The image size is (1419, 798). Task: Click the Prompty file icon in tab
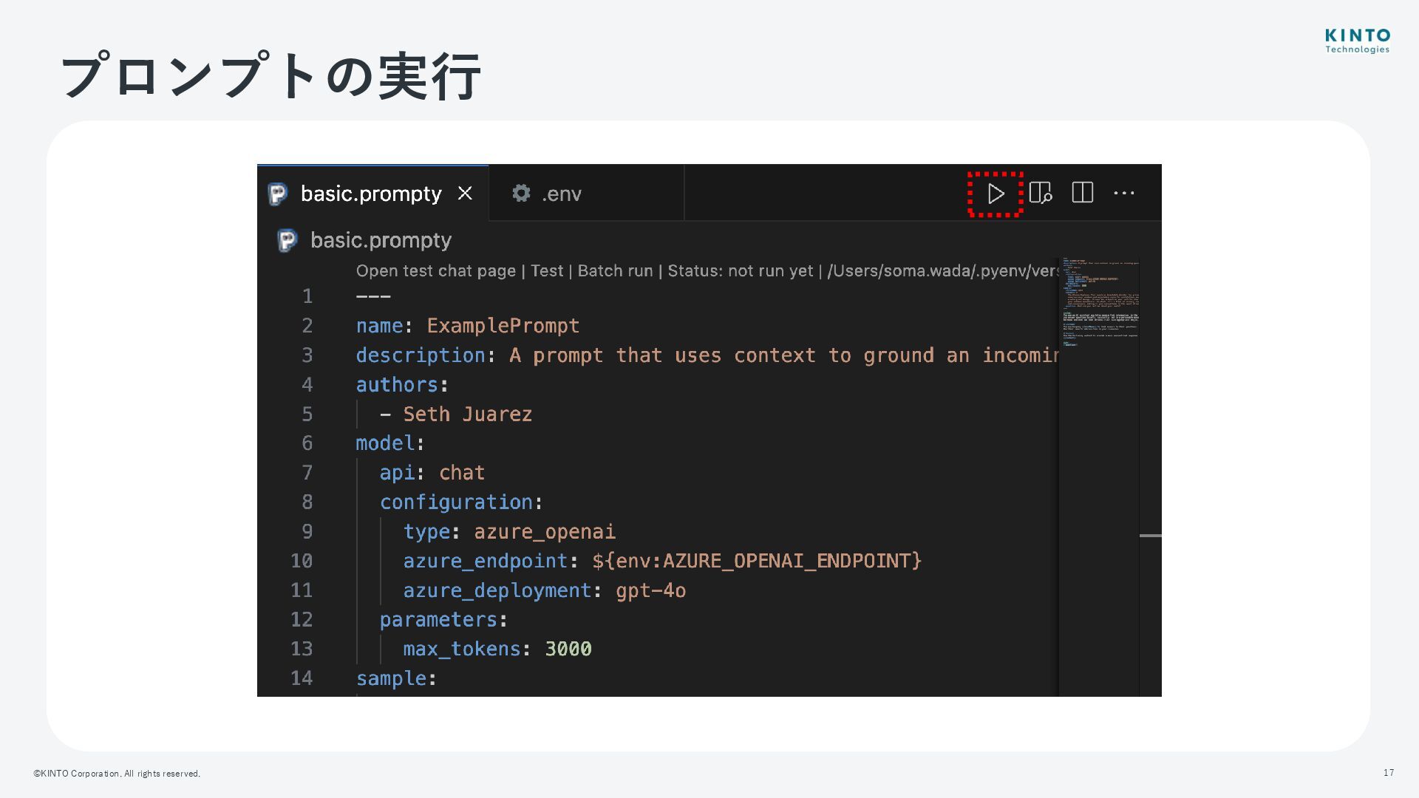tap(278, 194)
